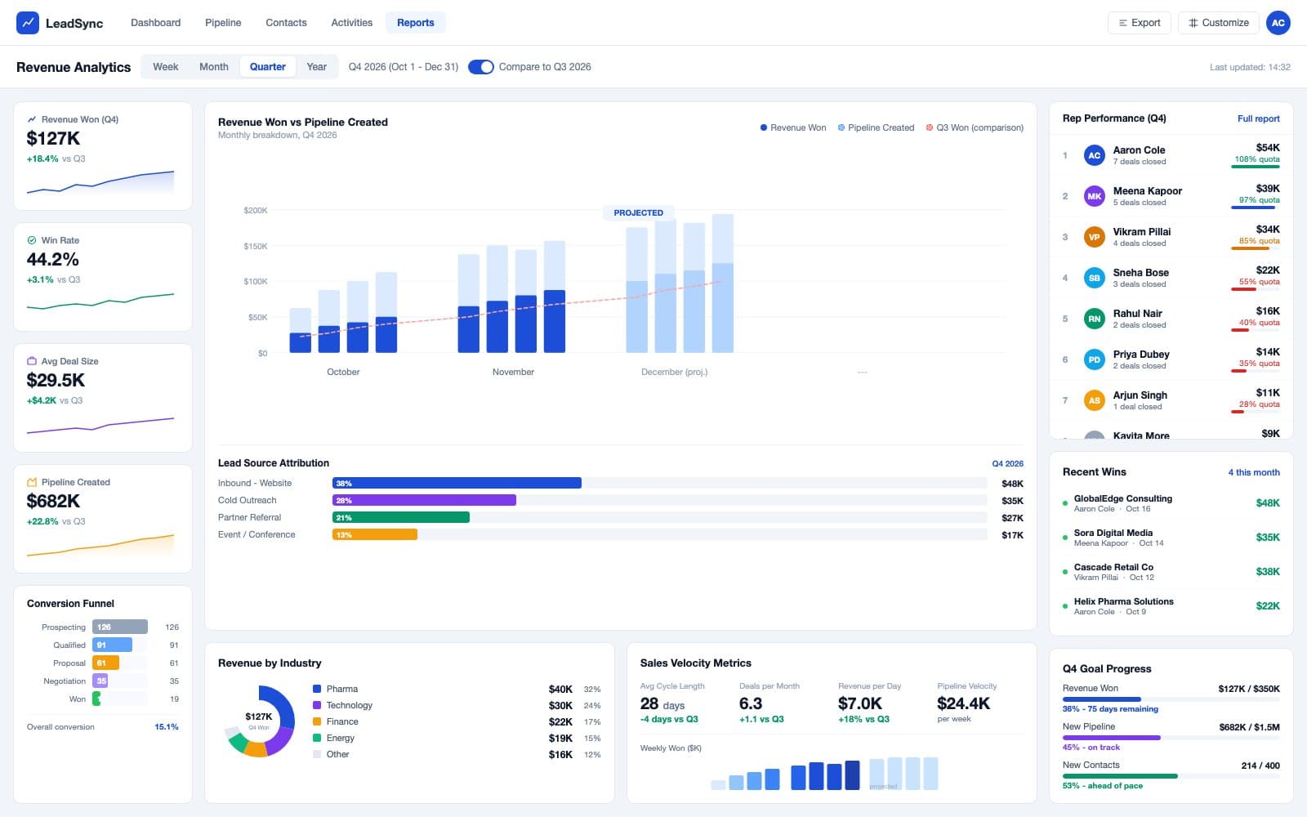This screenshot has height=817, width=1307.
Task: Click the Prospecting funnel bar 126
Action: pyautogui.click(x=120, y=627)
